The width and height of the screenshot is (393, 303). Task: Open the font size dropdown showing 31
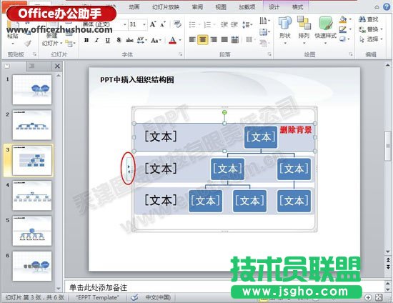(x=144, y=24)
